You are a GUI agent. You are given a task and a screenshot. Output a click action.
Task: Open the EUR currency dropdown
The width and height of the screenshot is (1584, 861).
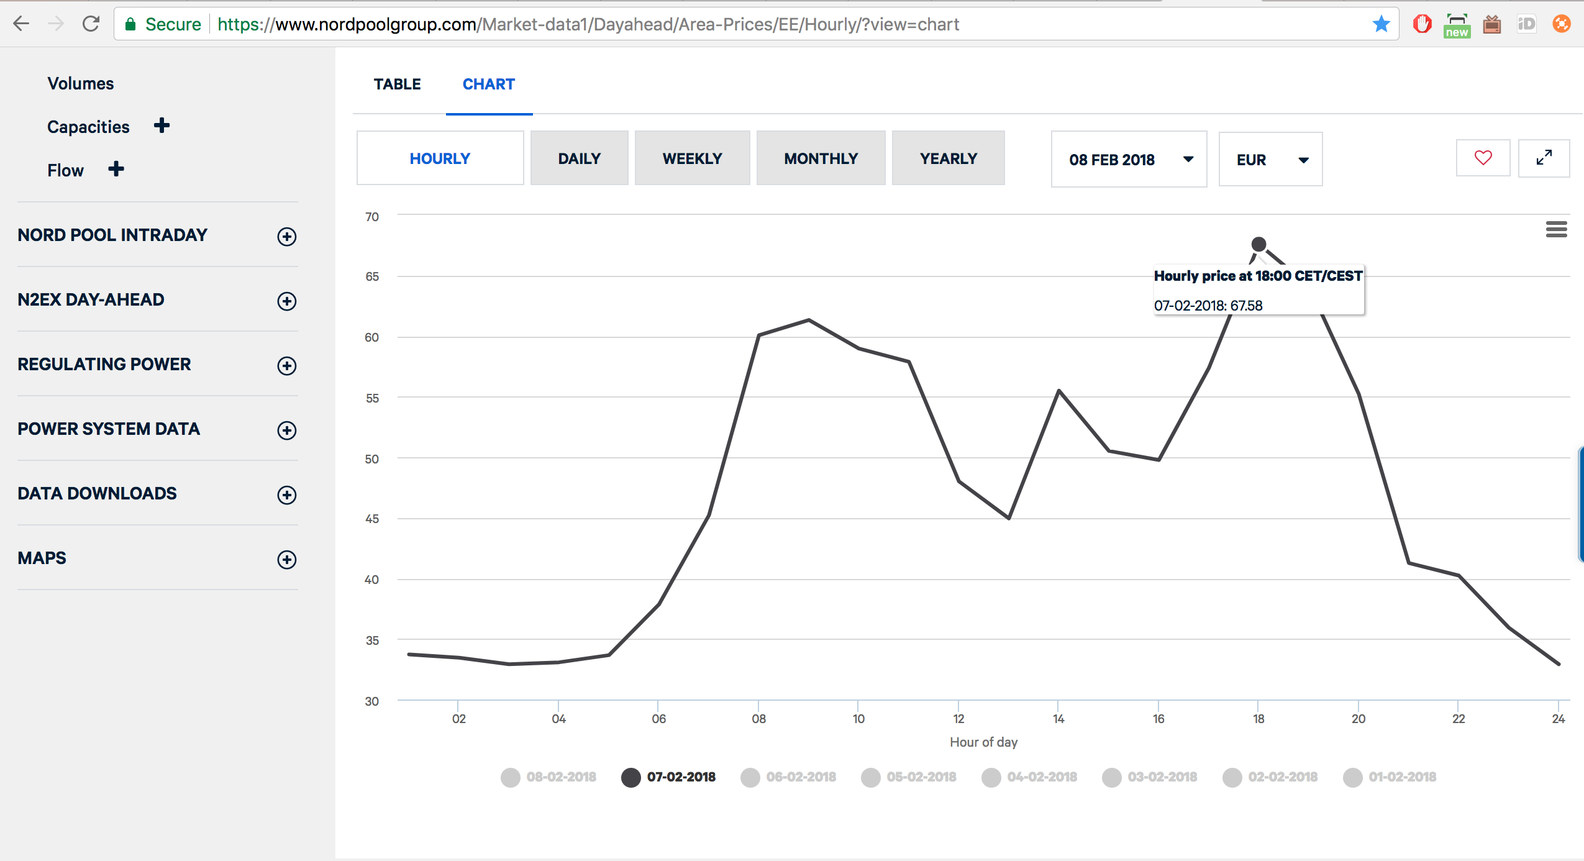pos(1270,159)
